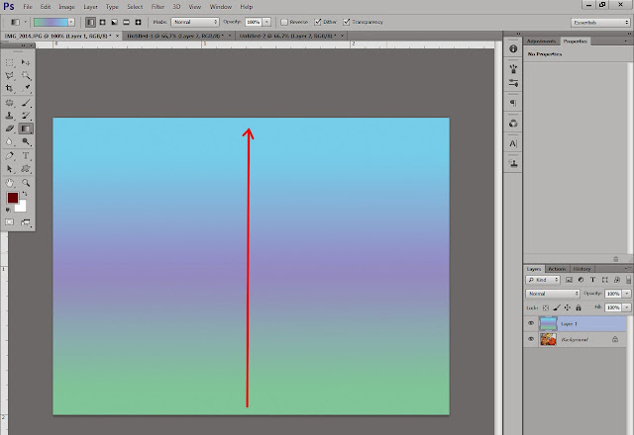Choose the Angle Gradient style button
Screen dimensions: 634x435
[x=115, y=22]
